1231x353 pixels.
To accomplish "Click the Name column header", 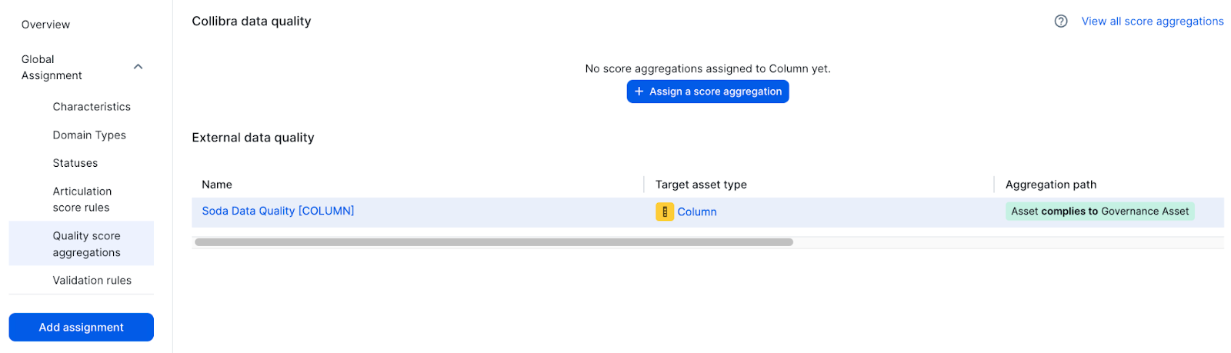I will 217,185.
